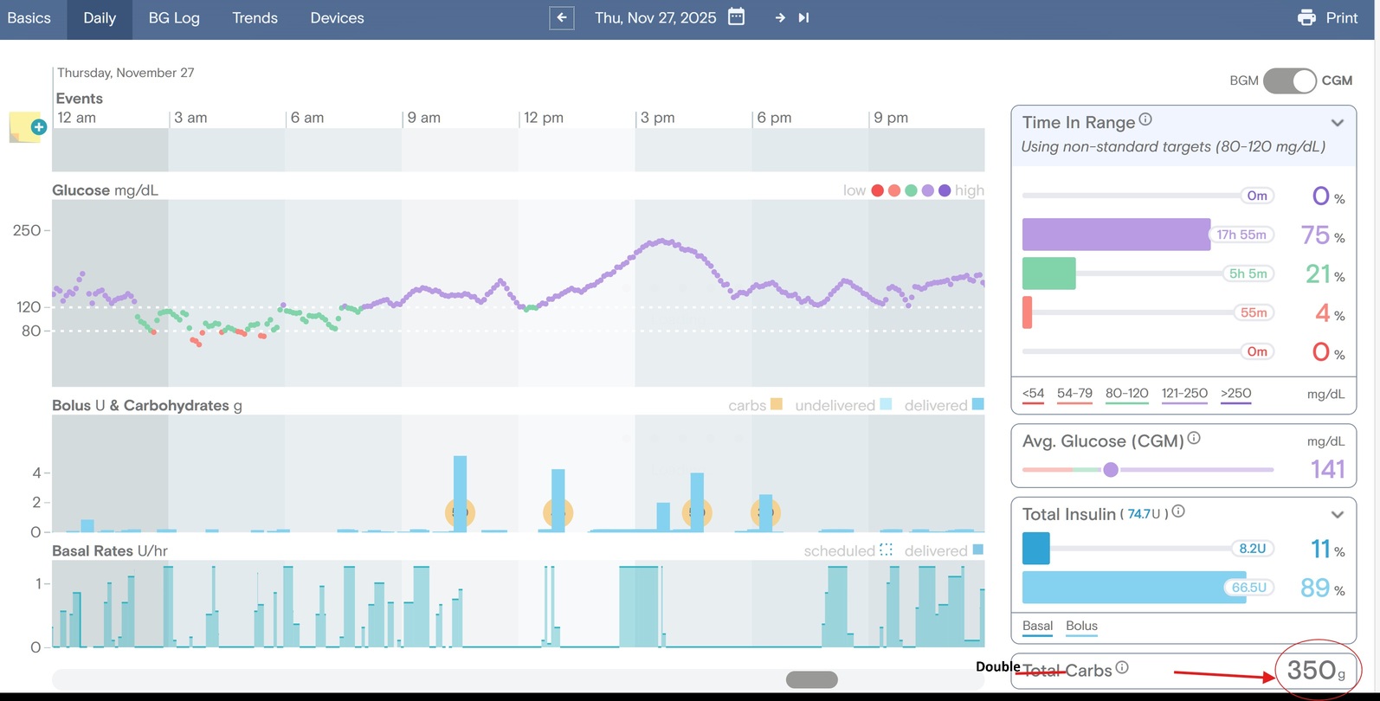Show info for Time In Range
1380x701 pixels.
click(x=1145, y=119)
